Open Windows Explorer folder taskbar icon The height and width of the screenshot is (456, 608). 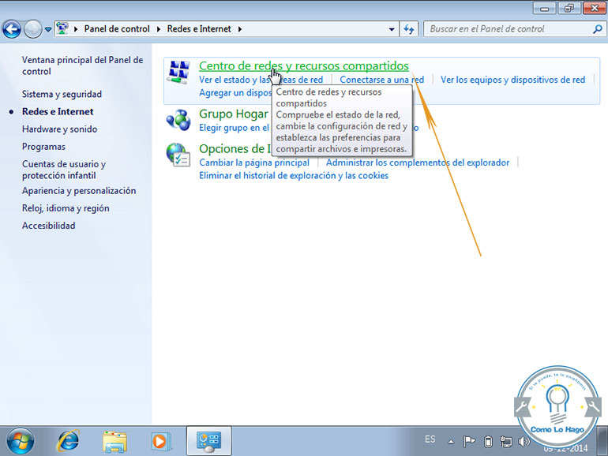pos(114,442)
